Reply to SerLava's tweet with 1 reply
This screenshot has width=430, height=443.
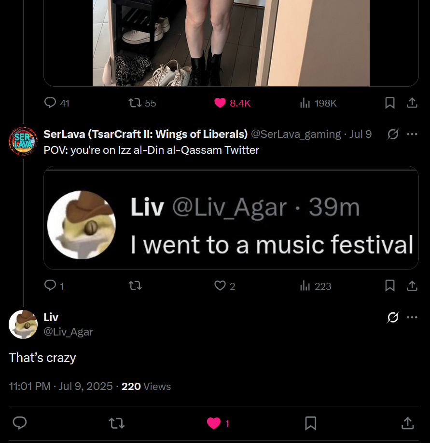[50, 286]
